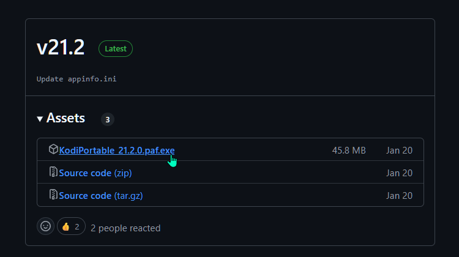Toggle the thumbs up reaction count 2
The height and width of the screenshot is (257, 459).
(x=71, y=226)
